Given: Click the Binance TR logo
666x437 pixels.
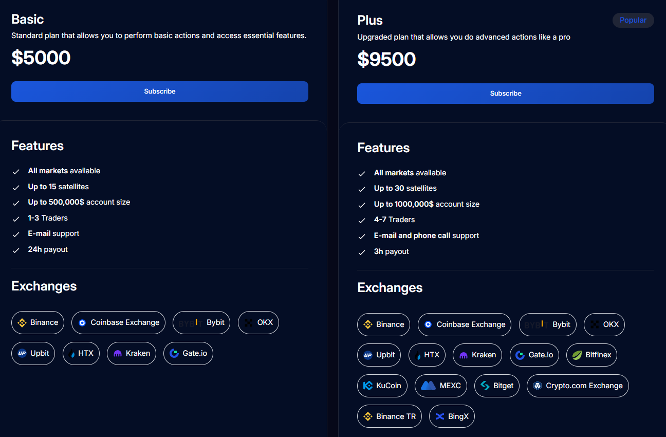Looking at the screenshot, I should coord(367,416).
